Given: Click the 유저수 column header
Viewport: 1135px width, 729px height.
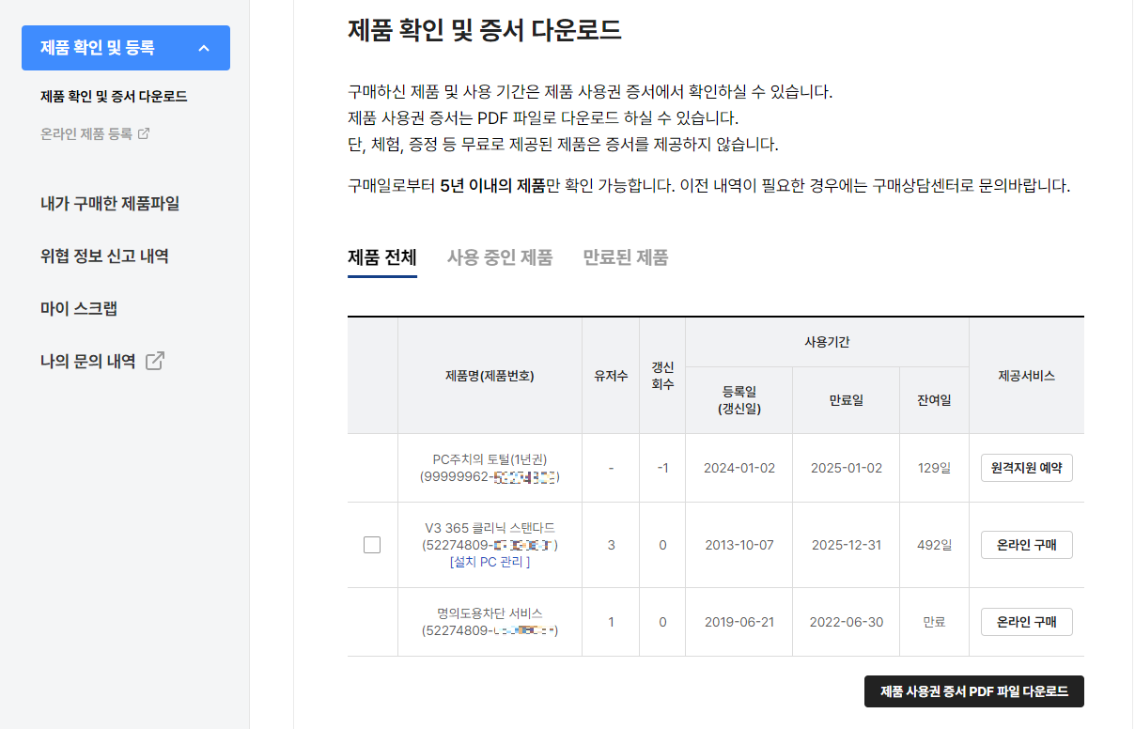Looking at the screenshot, I should pyautogui.click(x=611, y=376).
